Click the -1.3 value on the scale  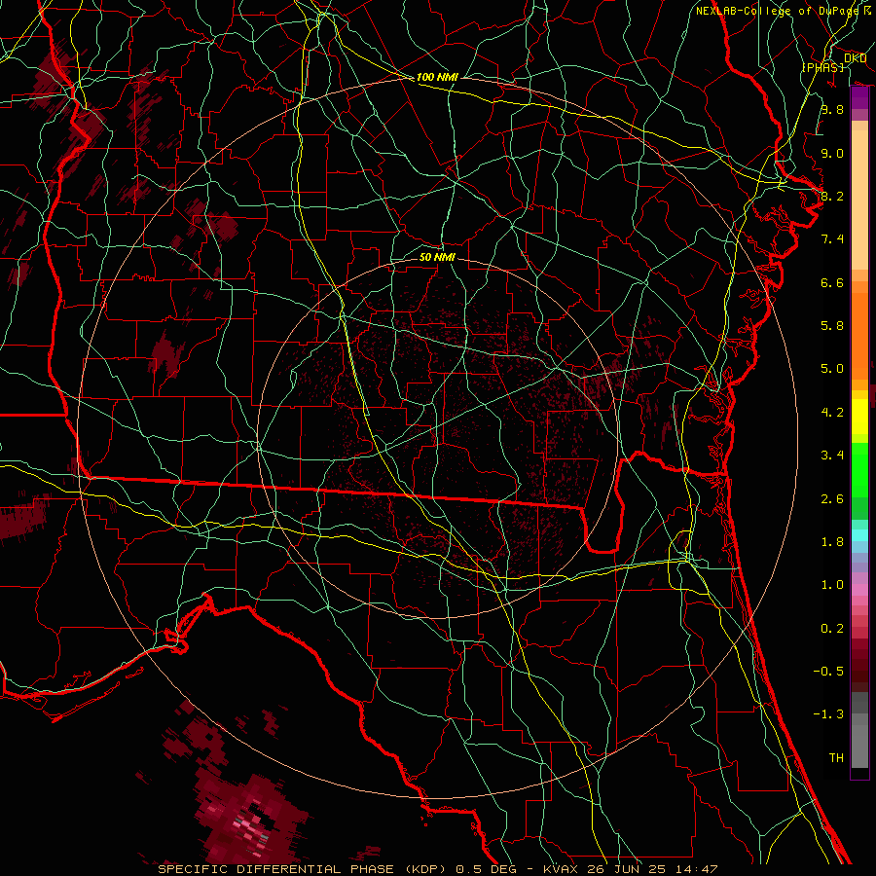click(x=828, y=714)
